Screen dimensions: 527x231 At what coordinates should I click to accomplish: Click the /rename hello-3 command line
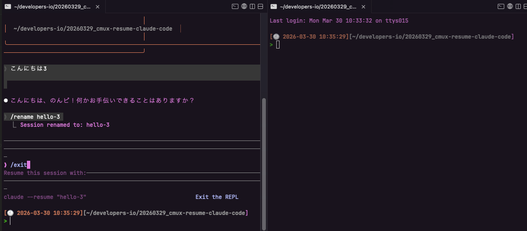pos(36,116)
